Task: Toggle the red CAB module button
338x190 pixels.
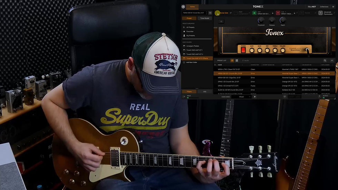Action: (x=278, y=13)
